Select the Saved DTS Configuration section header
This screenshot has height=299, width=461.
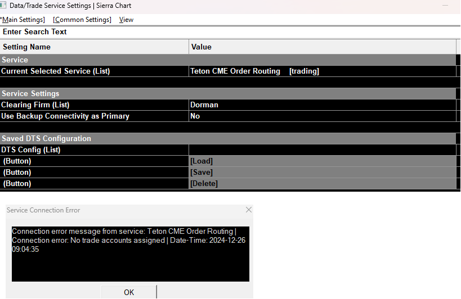pyautogui.click(x=228, y=138)
